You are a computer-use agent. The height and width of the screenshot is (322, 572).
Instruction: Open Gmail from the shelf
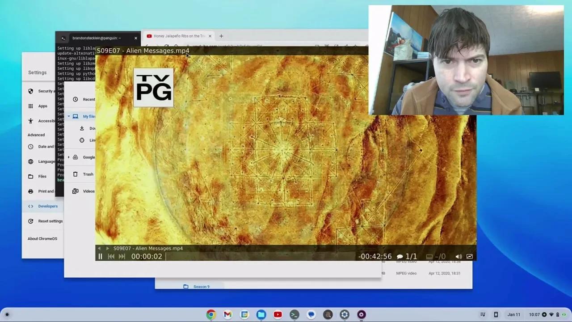pos(227,314)
